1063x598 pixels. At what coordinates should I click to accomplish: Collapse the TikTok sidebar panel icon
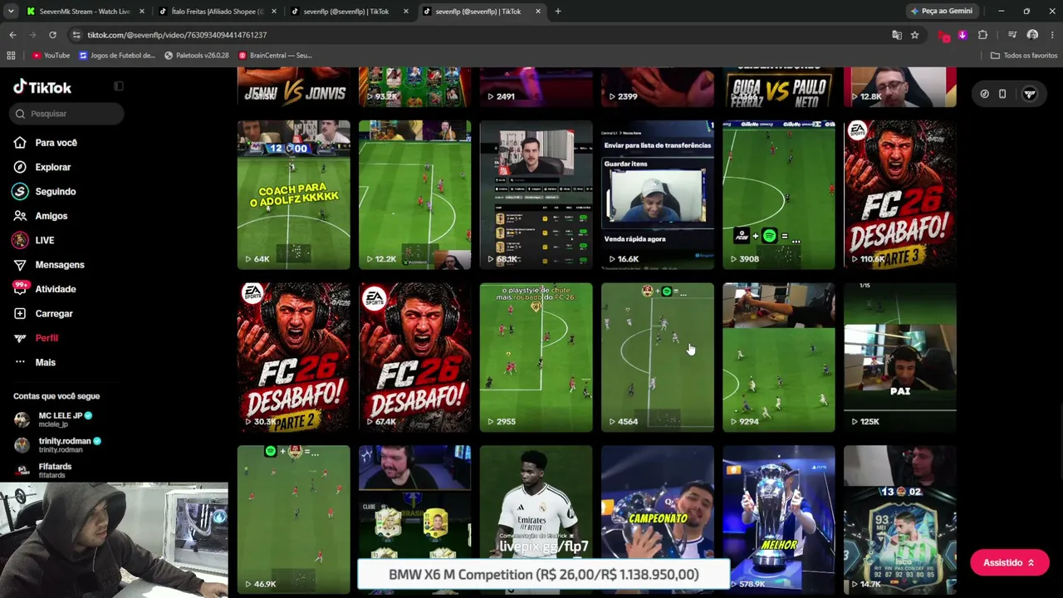119,86
